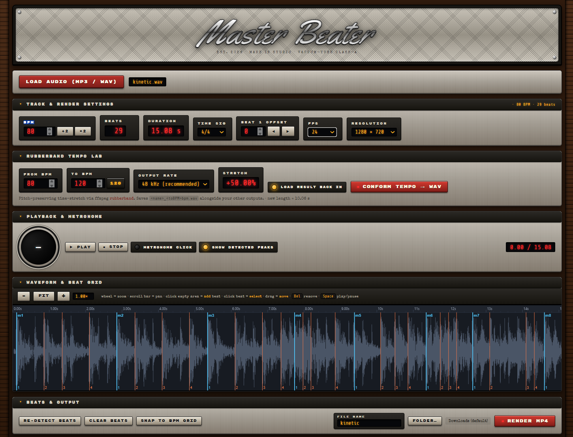Click Re-Detect Beats
573x437 pixels.
[x=50, y=421]
